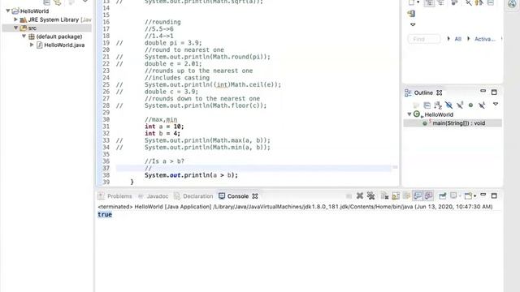Select main(String[]) : void in Outline
The image size is (520, 292).
point(458,123)
